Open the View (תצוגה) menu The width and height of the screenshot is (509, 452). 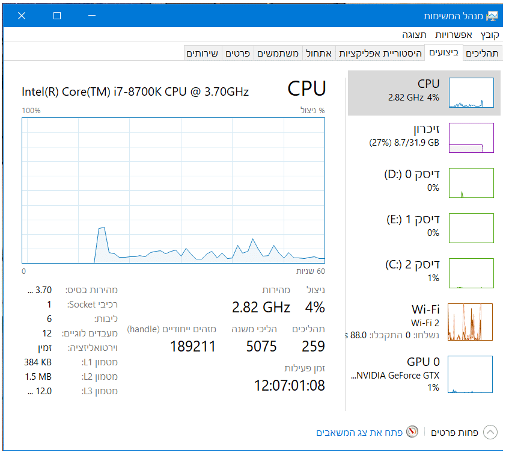[415, 35]
